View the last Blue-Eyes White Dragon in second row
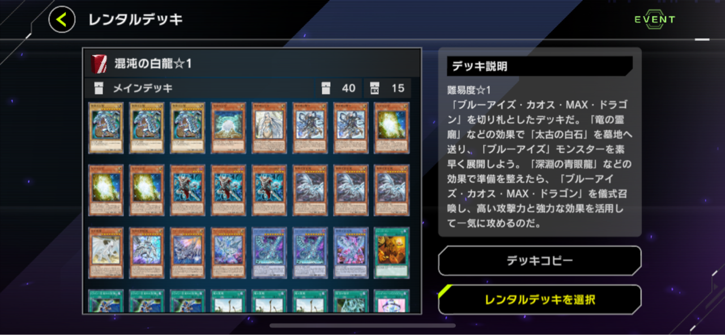The image size is (725, 335). pos(391,190)
